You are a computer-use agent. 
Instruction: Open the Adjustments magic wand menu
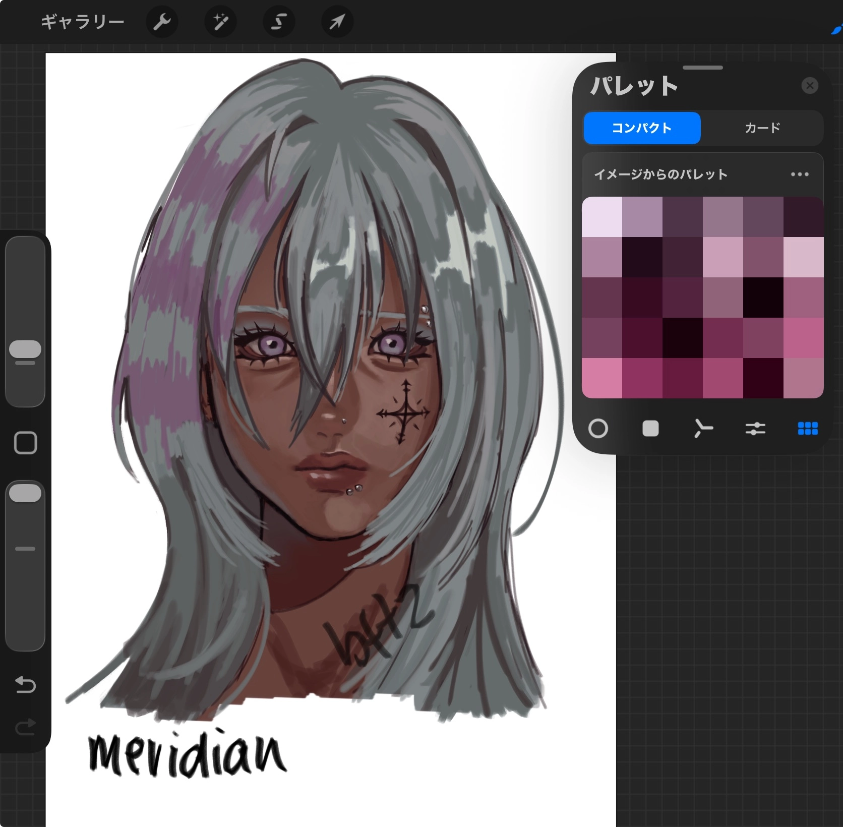coord(220,22)
